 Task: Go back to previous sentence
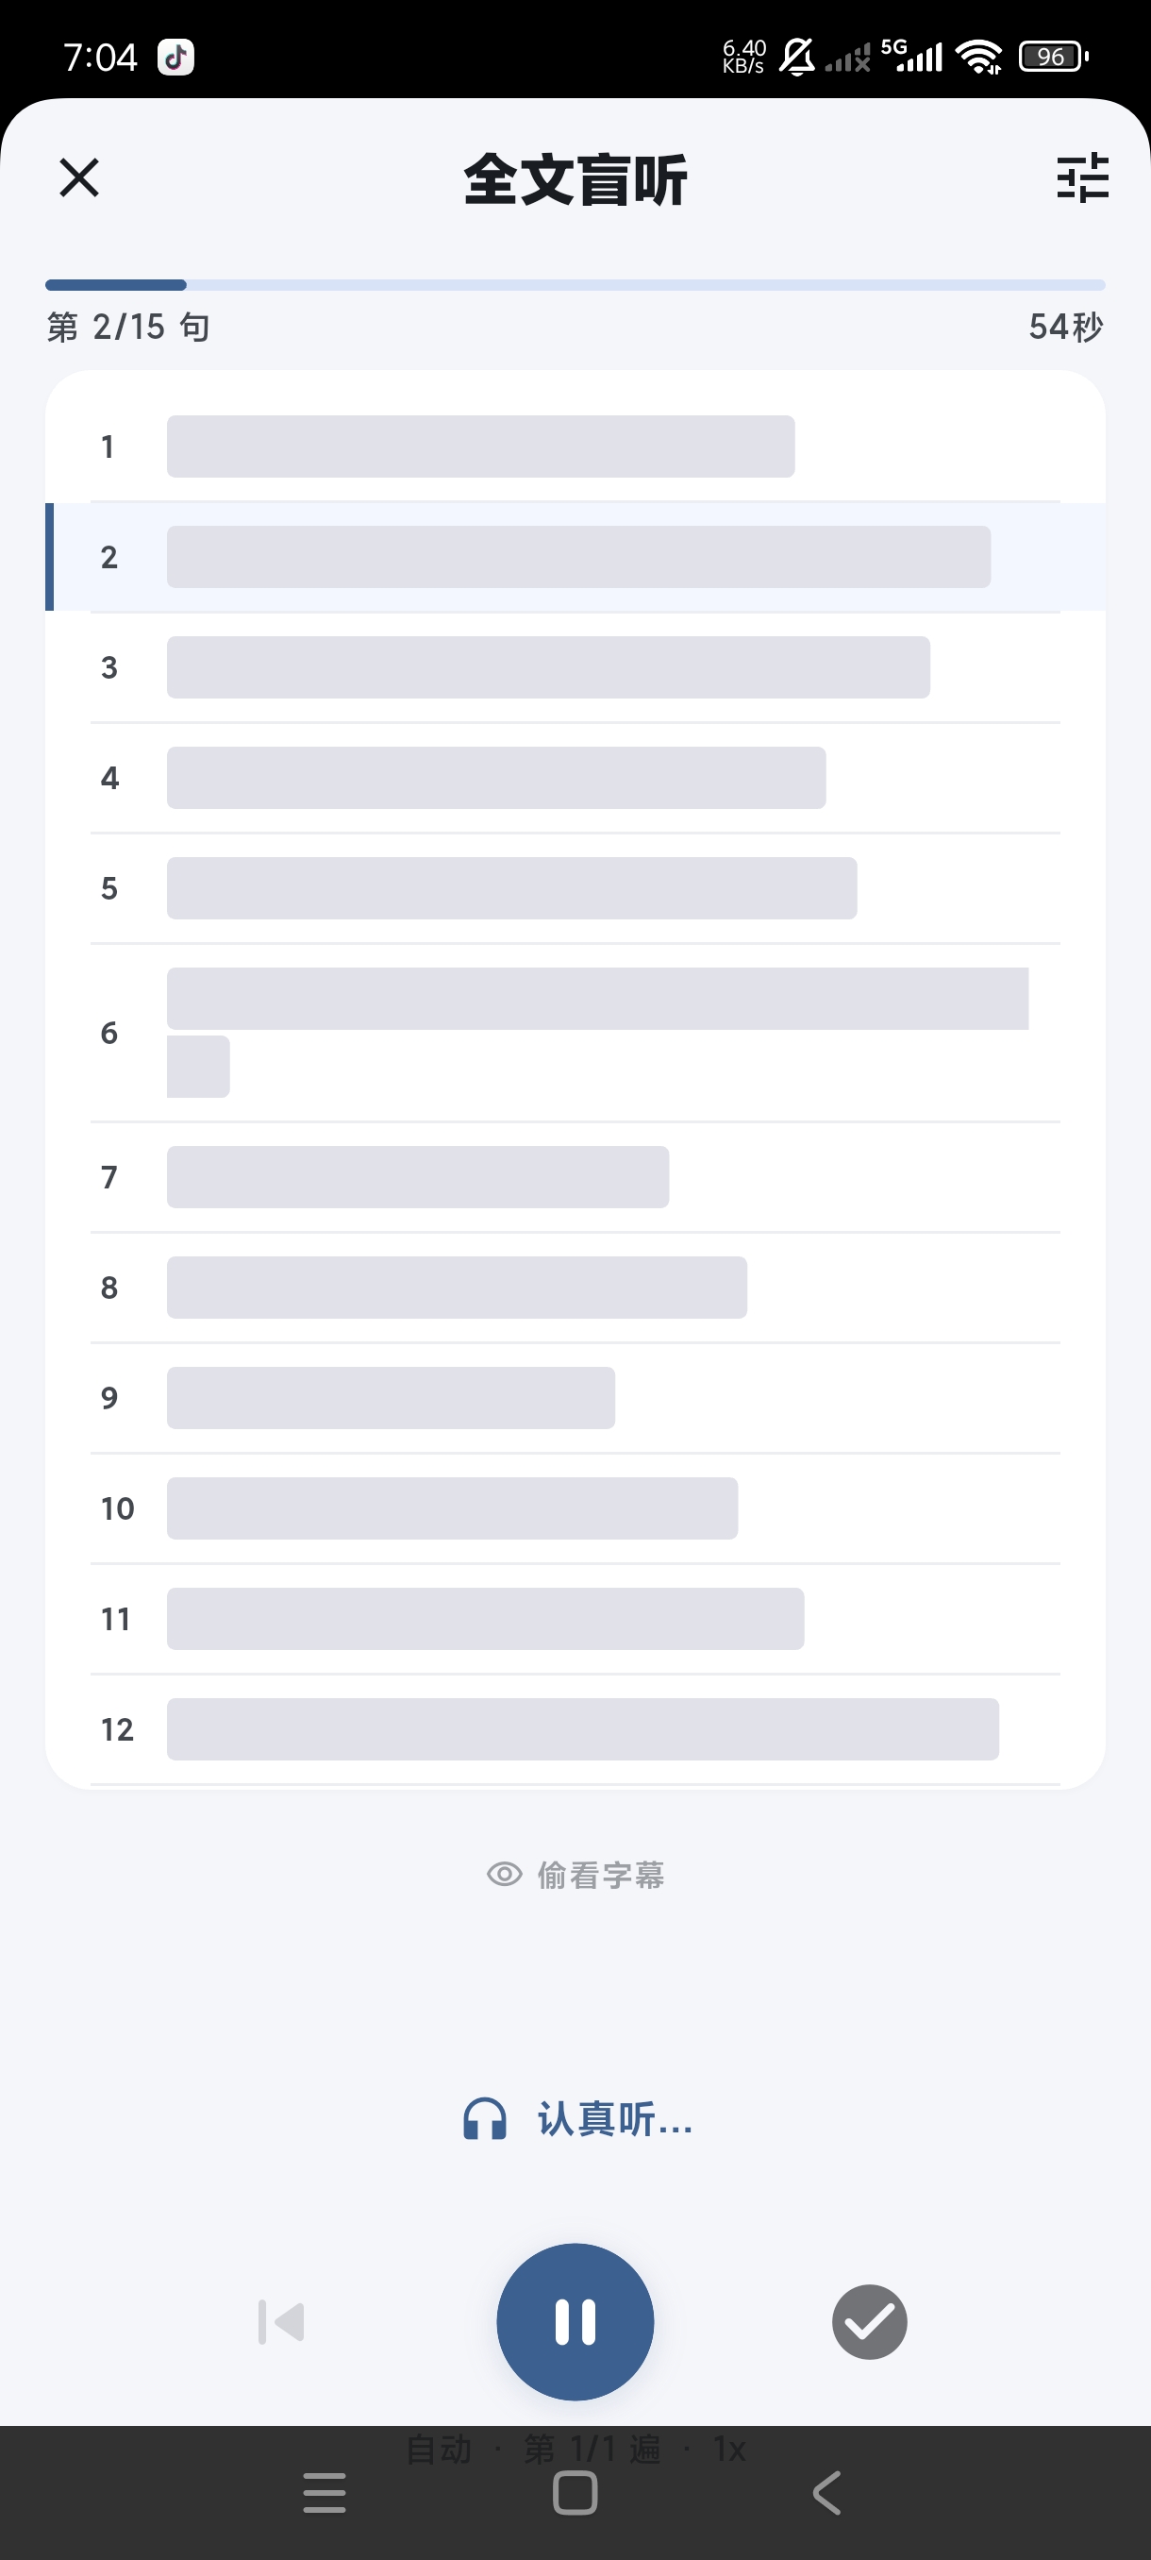pyautogui.click(x=281, y=2321)
